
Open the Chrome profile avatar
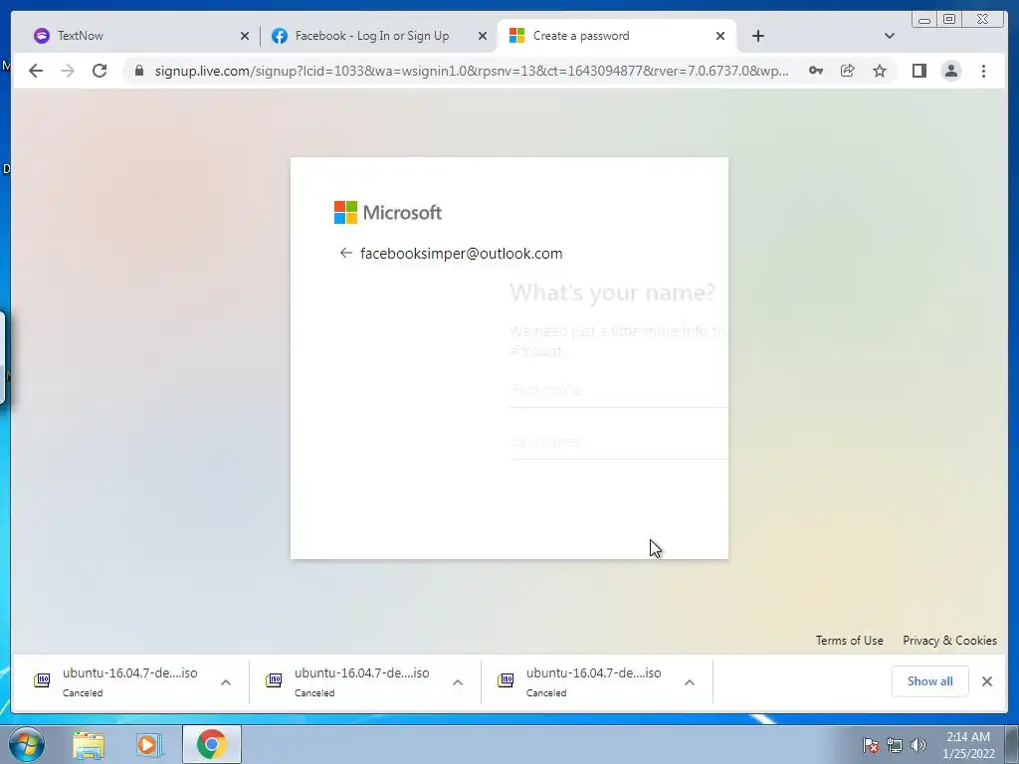tap(950, 71)
